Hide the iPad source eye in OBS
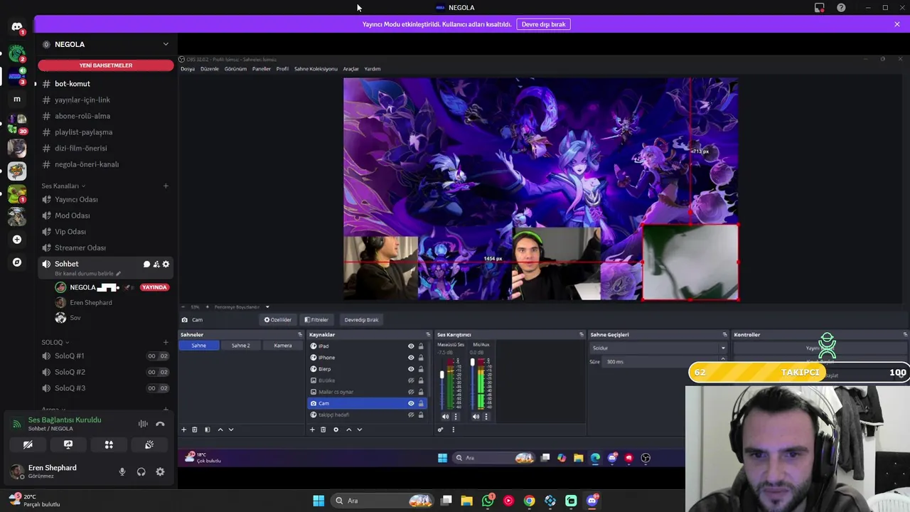 coord(411,346)
